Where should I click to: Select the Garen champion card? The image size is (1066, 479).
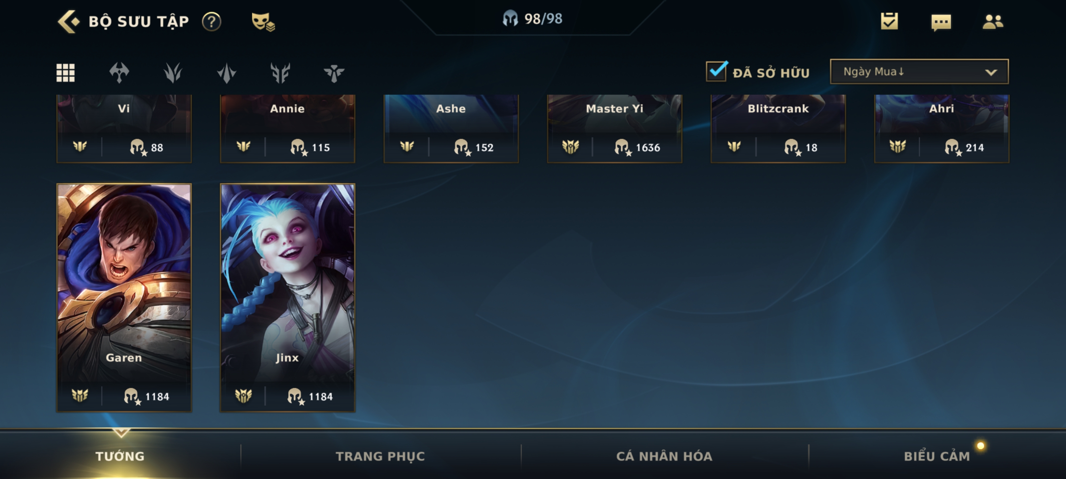click(x=124, y=298)
